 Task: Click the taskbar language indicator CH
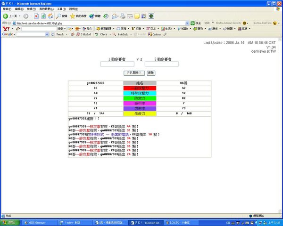(228, 223)
